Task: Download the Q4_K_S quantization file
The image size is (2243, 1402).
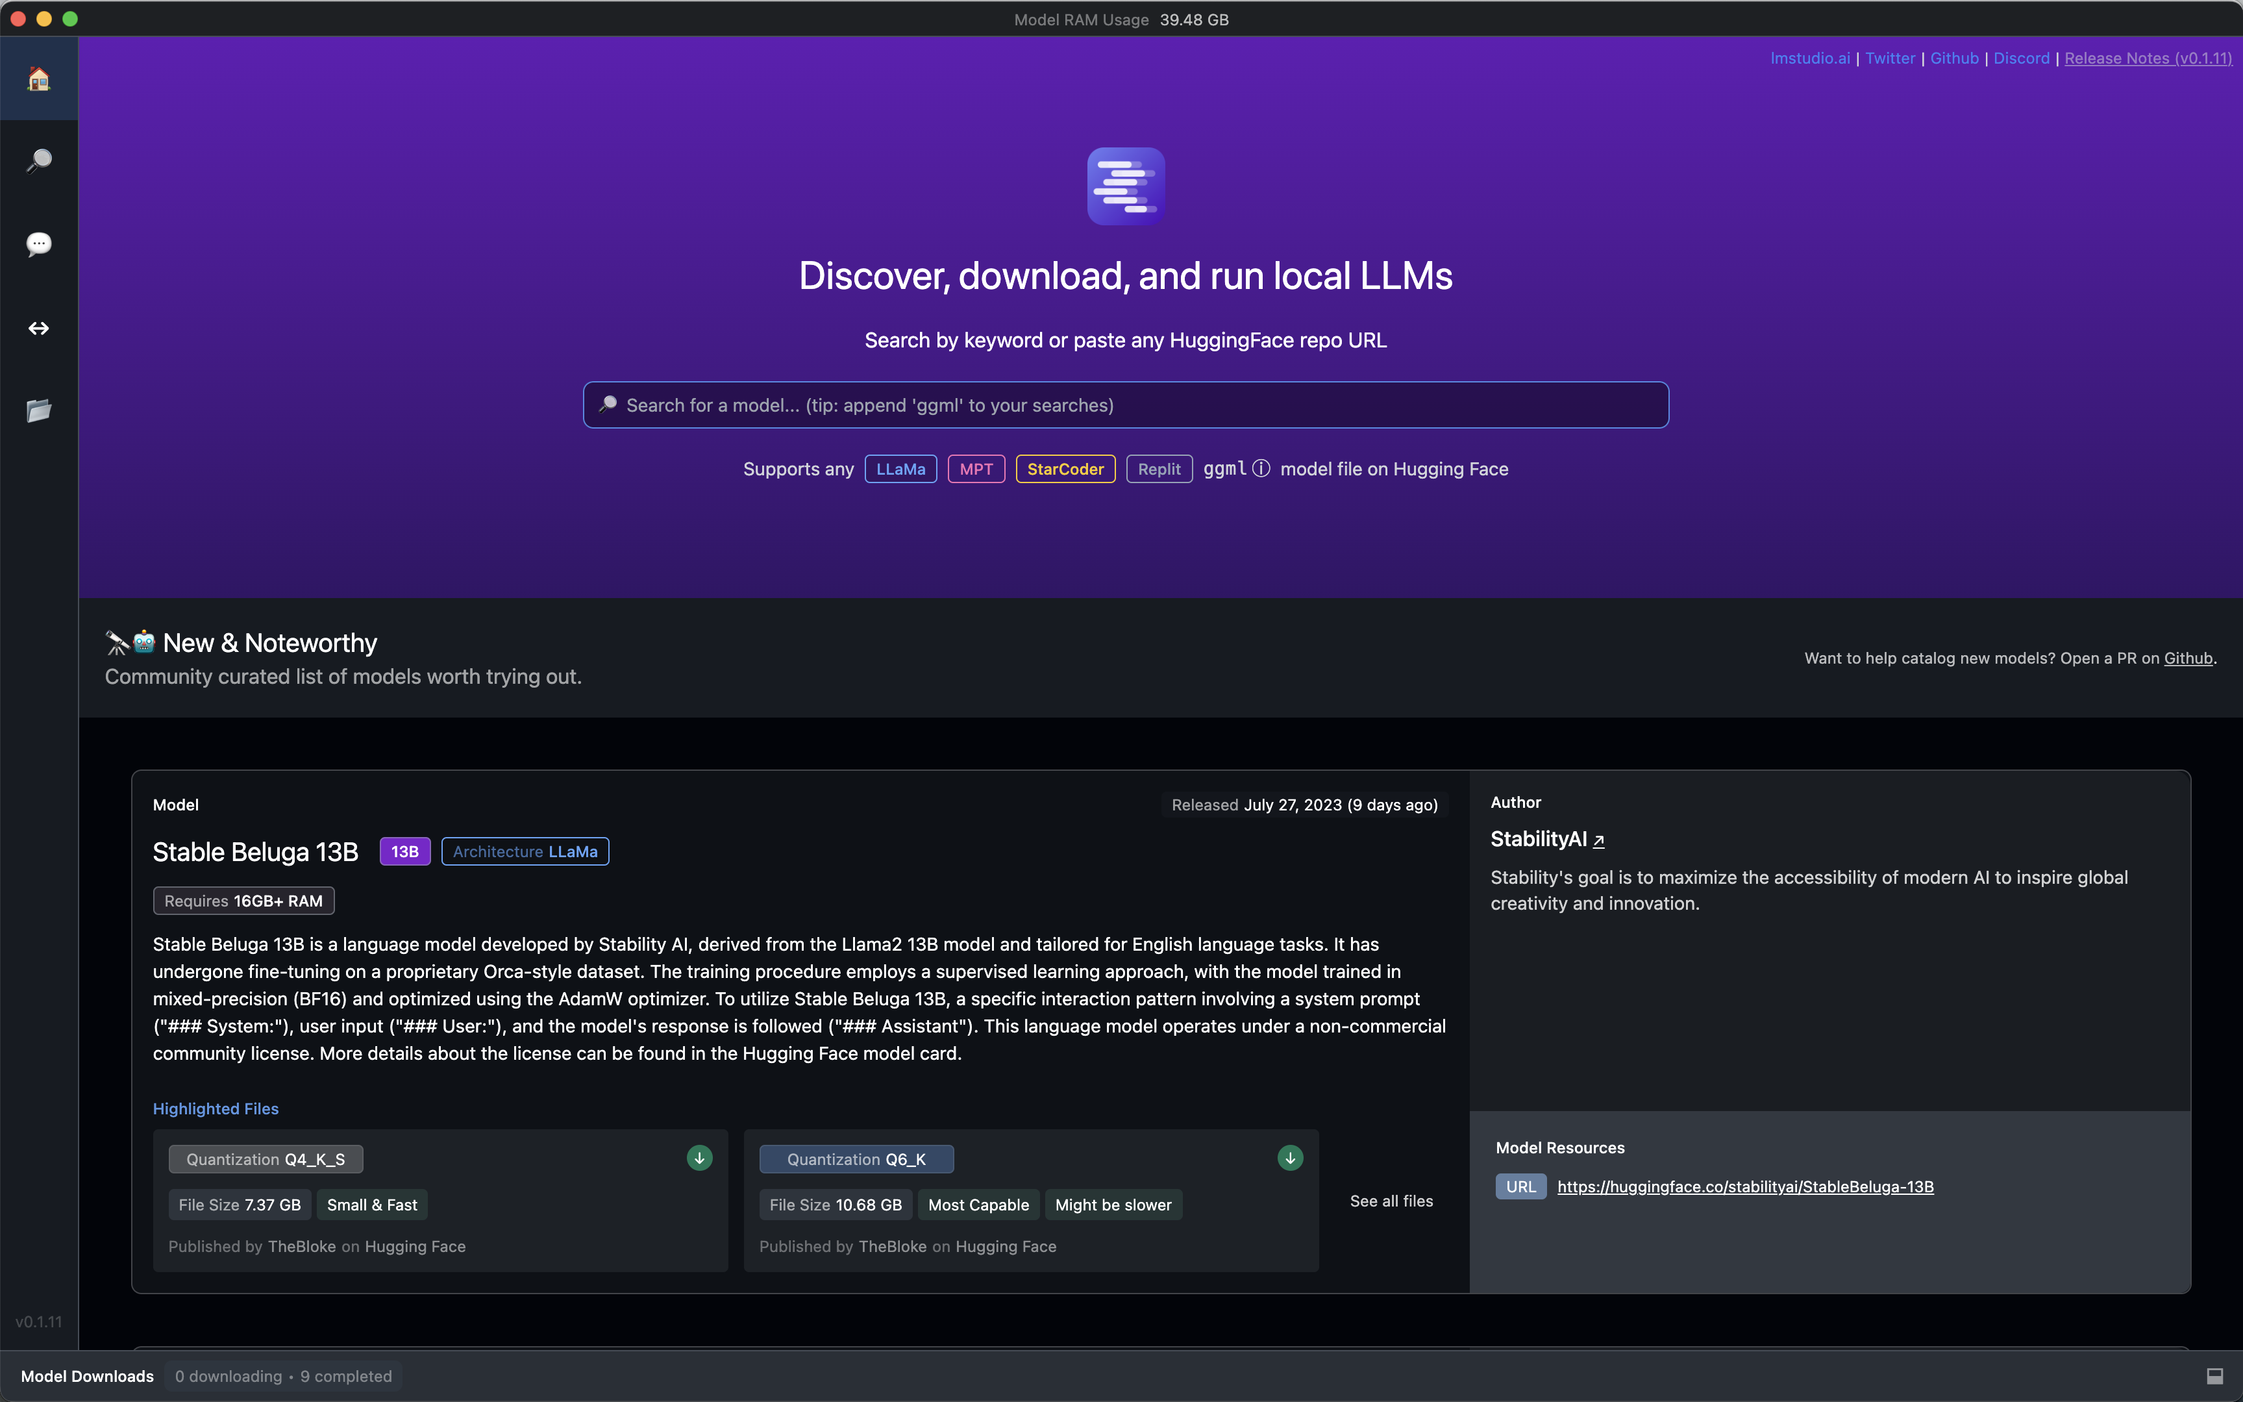Action: [x=700, y=1157]
